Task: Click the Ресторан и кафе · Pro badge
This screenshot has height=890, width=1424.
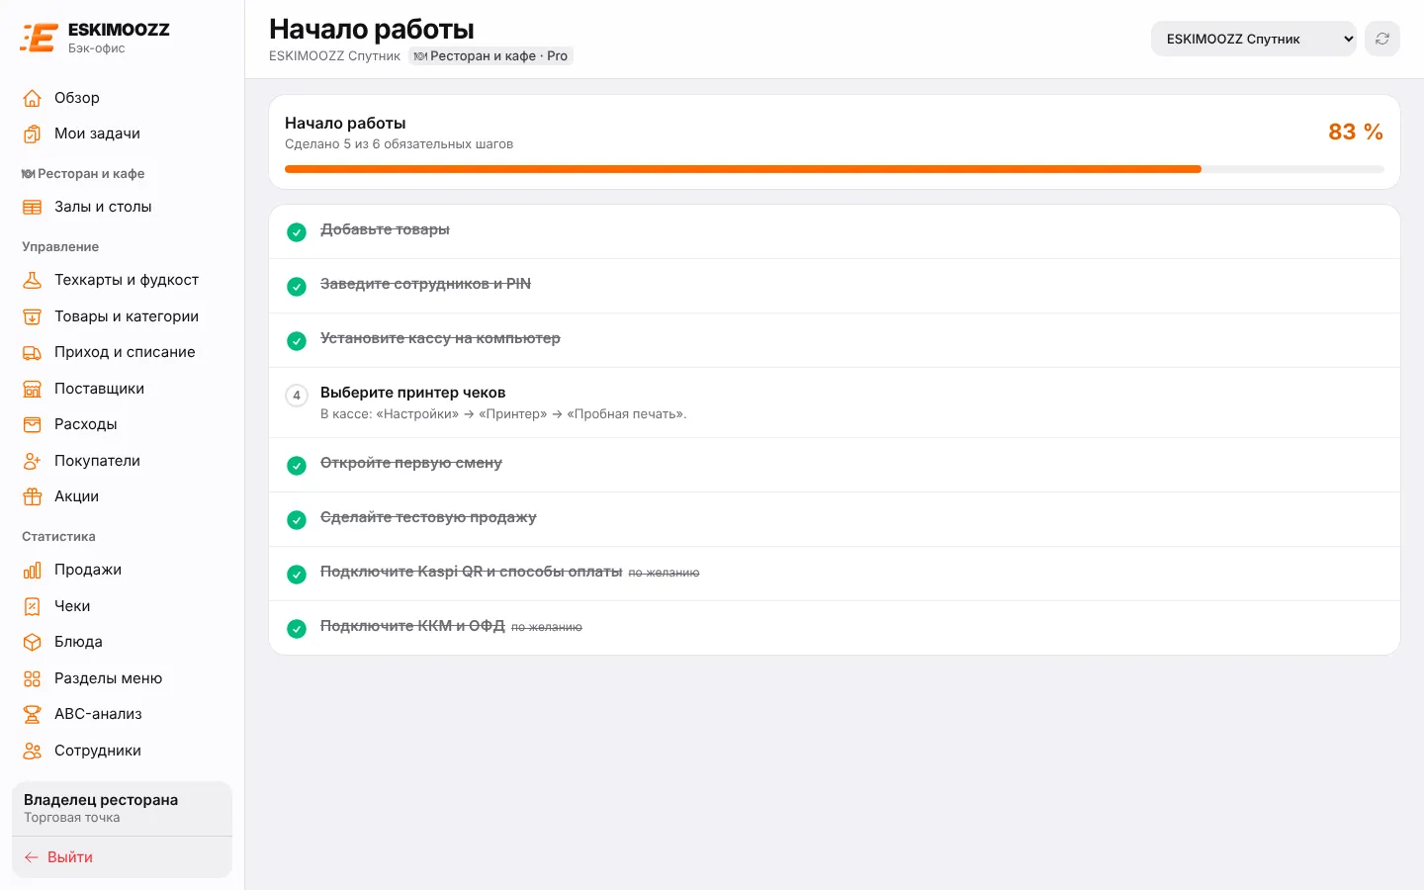Action: click(490, 56)
